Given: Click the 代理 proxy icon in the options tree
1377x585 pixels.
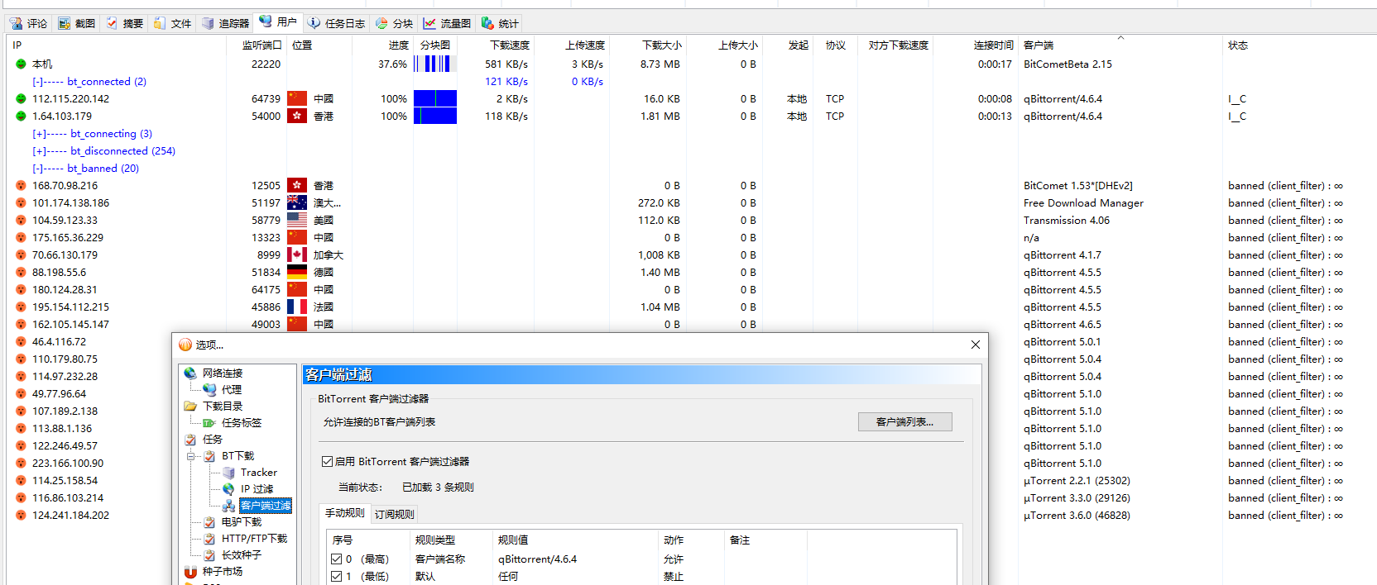Looking at the screenshot, I should (x=209, y=389).
